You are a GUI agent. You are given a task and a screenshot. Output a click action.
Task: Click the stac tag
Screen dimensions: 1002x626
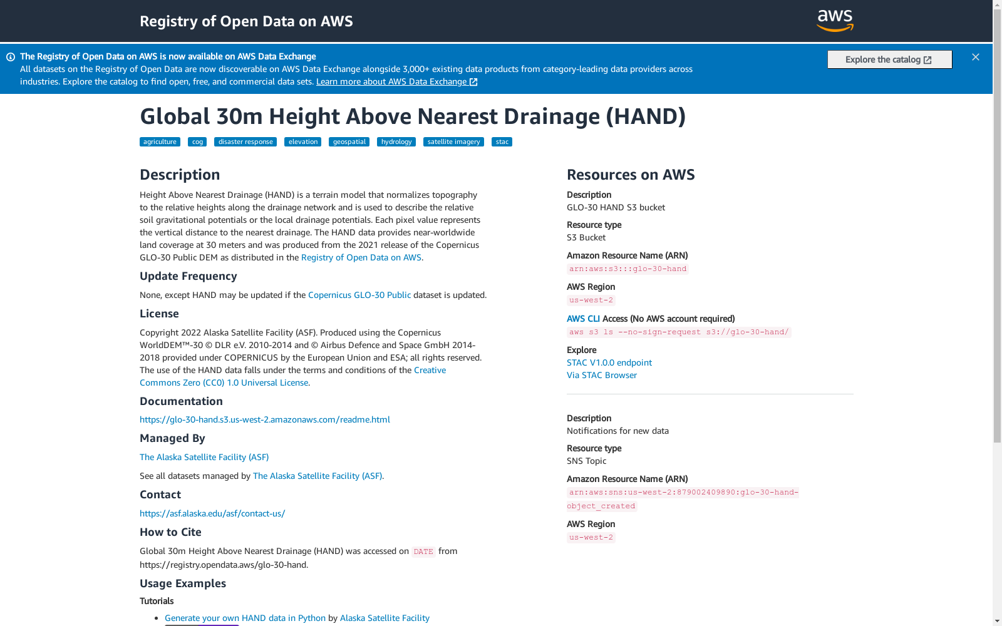coord(502,142)
